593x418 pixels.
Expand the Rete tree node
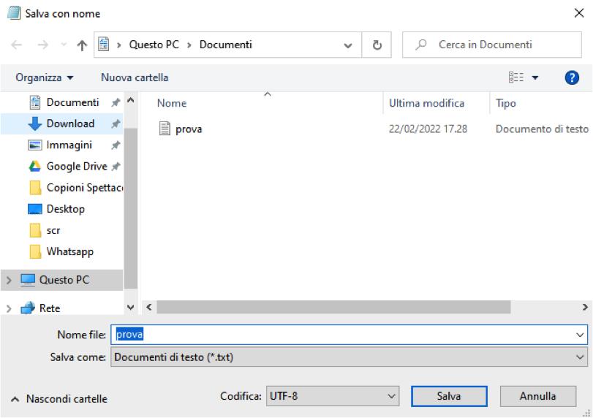(9, 308)
